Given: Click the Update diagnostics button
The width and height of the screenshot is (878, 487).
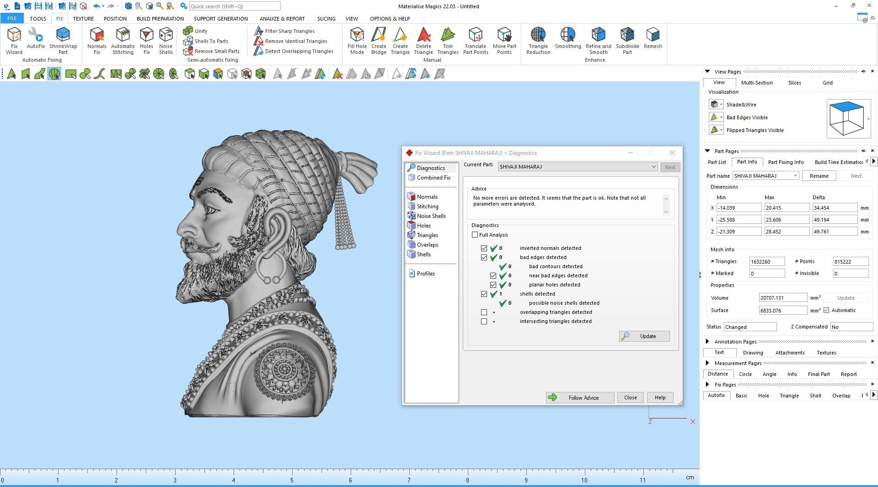Looking at the screenshot, I should [644, 336].
